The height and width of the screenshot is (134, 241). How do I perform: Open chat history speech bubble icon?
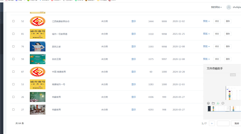(x=223, y=103)
